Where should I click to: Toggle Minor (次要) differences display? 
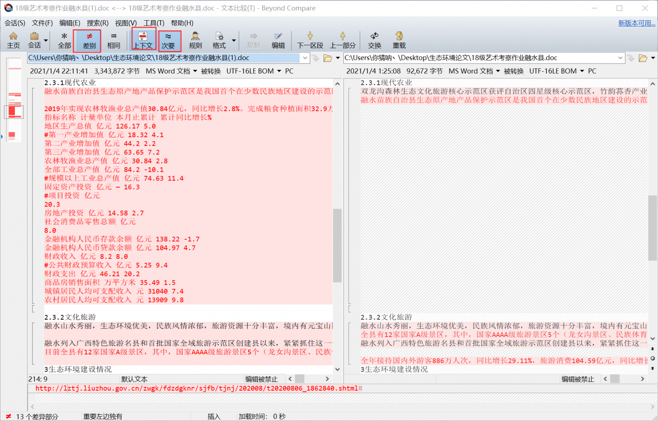tap(168, 41)
